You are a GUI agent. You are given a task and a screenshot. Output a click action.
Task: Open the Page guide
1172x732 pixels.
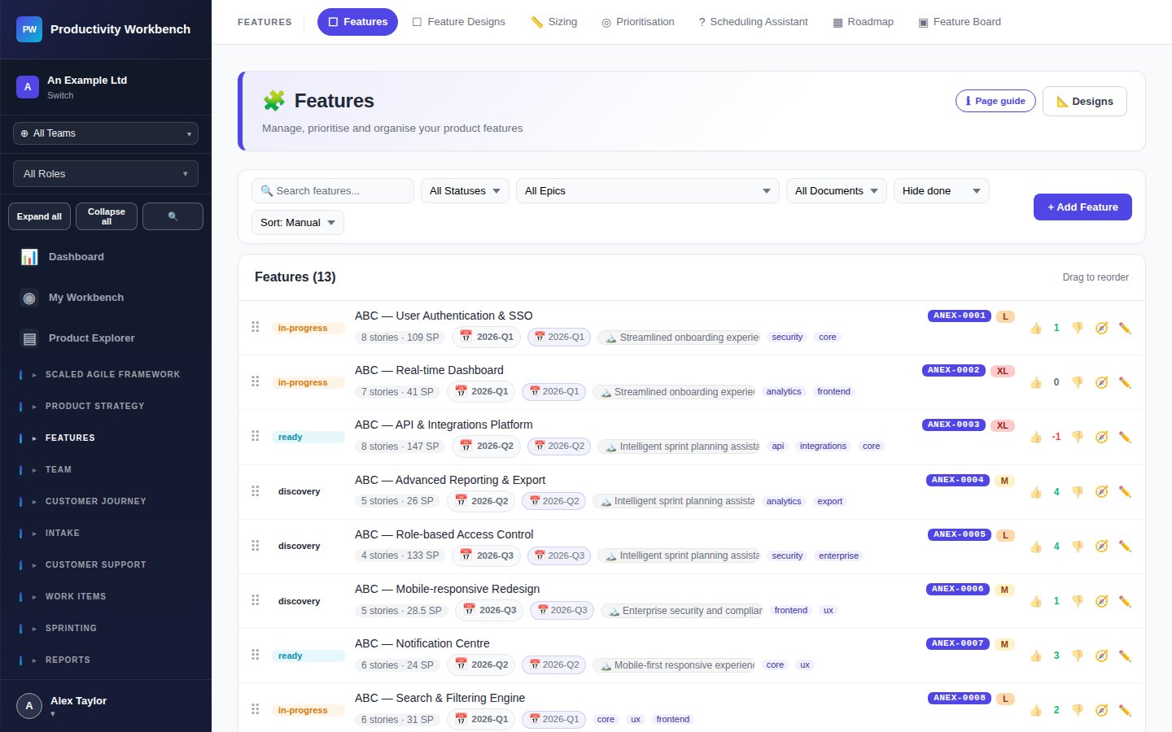995,101
